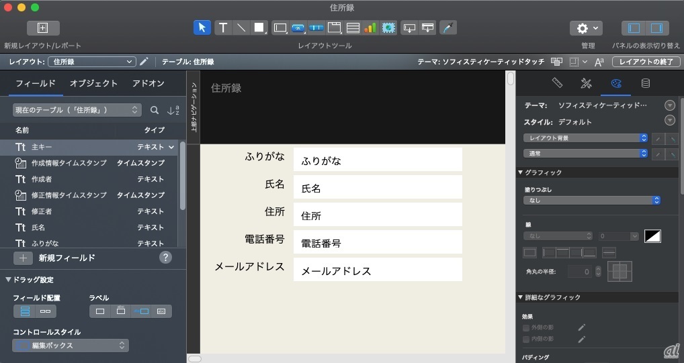Viewport: 684px width, 363px height.
Task: Select the Web Viewer tool
Action: [x=388, y=28]
